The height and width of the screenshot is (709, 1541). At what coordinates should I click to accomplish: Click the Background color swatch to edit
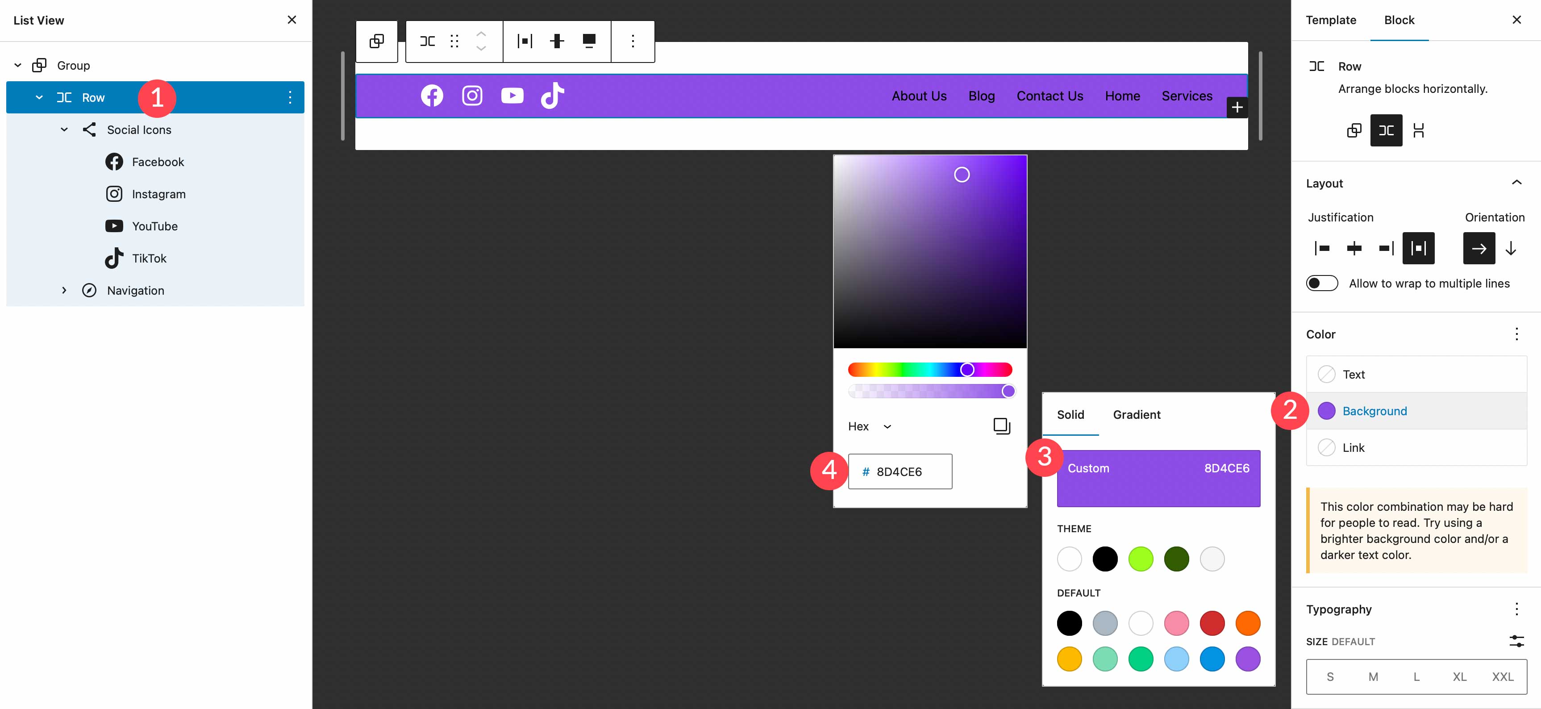click(1327, 410)
